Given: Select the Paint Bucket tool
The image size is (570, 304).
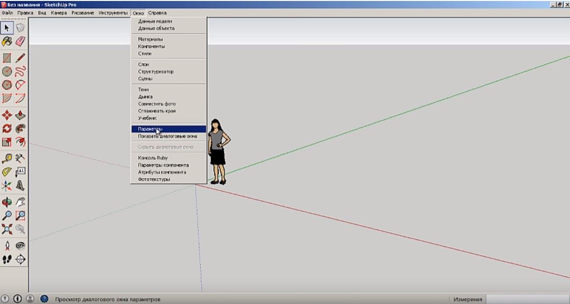Looking at the screenshot, I should pyautogui.click(x=7, y=41).
